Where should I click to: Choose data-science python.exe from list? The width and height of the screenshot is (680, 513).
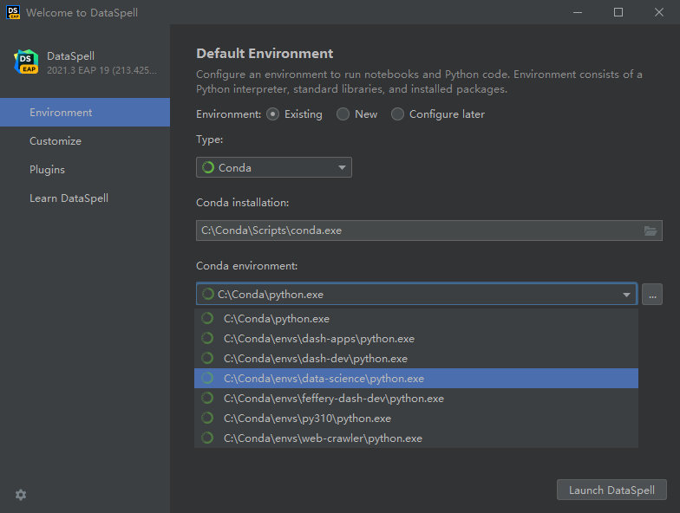[x=324, y=379]
